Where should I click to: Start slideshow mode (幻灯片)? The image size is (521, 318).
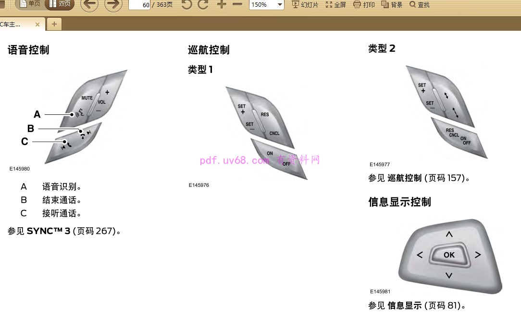pos(305,5)
